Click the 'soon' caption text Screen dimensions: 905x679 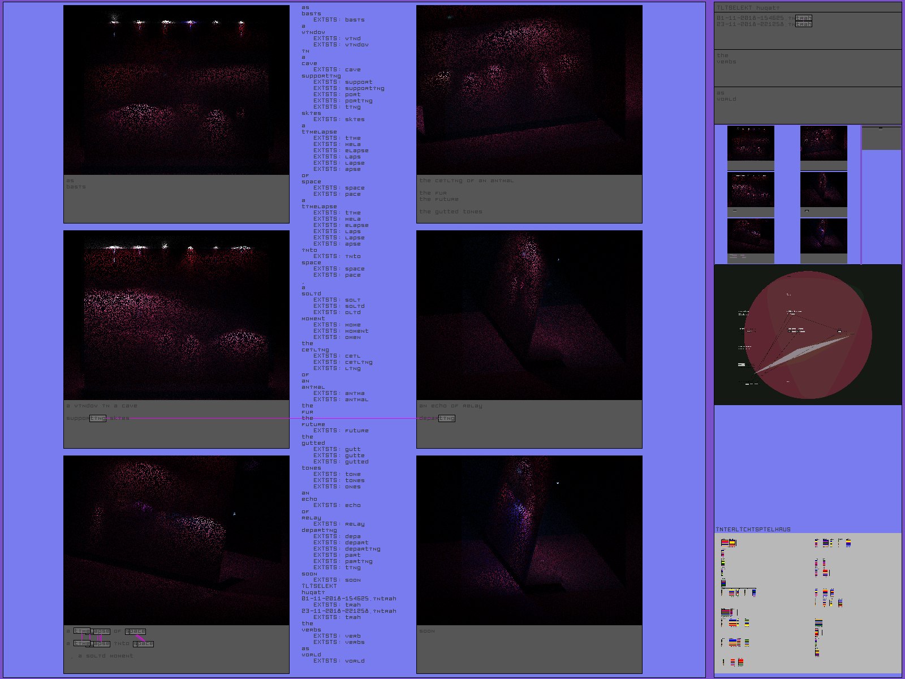(427, 631)
